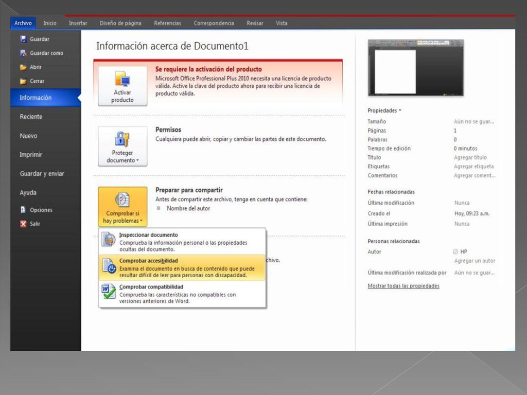
Task: Click the Guardar como icon
Action: point(23,53)
